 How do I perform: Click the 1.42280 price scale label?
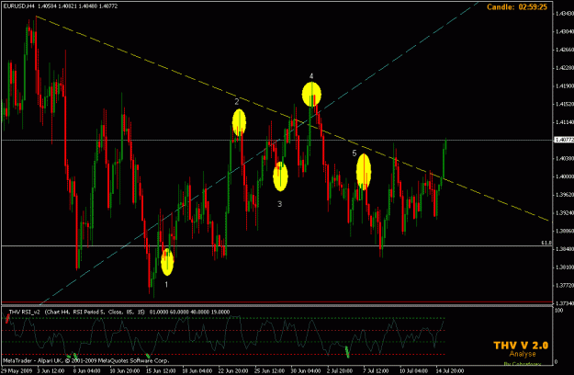click(x=564, y=68)
